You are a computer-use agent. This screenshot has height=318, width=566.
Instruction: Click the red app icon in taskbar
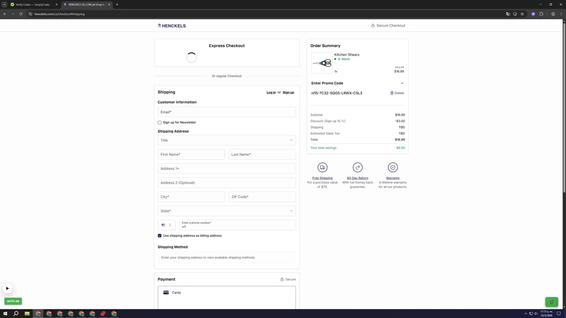tap(103, 313)
